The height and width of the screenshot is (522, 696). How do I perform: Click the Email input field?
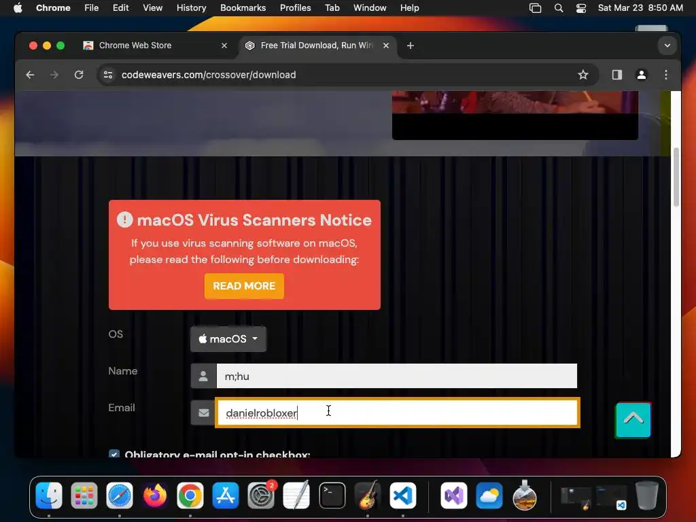click(x=398, y=413)
